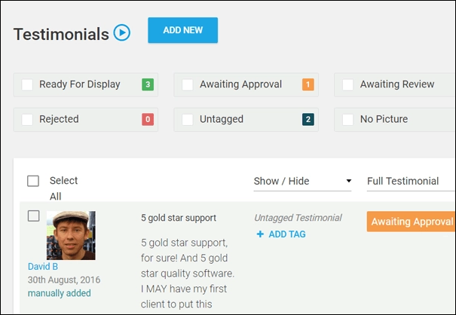Check the Ready For Display filter box

pos(27,85)
